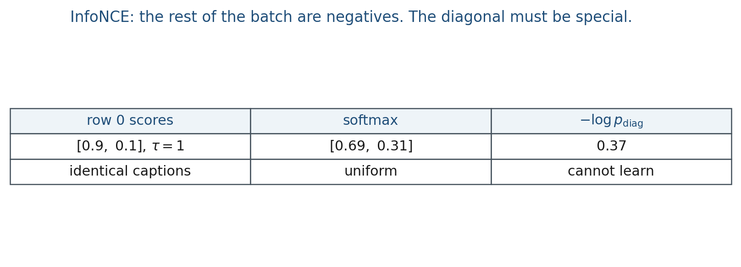The height and width of the screenshot is (267, 741).
Task: Click the InfoNCE slide title text
Action: (351, 17)
